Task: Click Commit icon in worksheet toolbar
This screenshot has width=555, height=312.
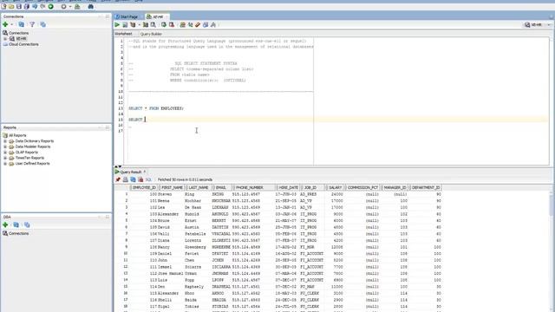Action: 164,25
